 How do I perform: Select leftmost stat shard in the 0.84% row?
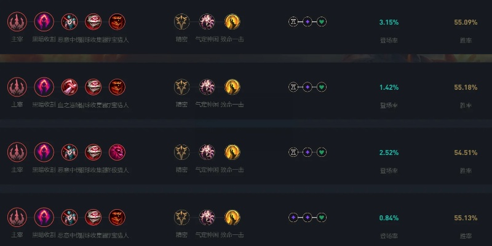tap(293, 217)
